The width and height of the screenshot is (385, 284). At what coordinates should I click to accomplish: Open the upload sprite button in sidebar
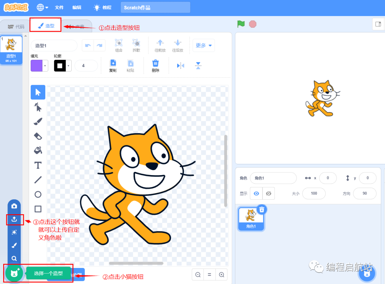15,219
